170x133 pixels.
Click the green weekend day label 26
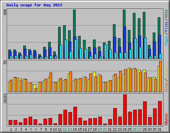134,129
